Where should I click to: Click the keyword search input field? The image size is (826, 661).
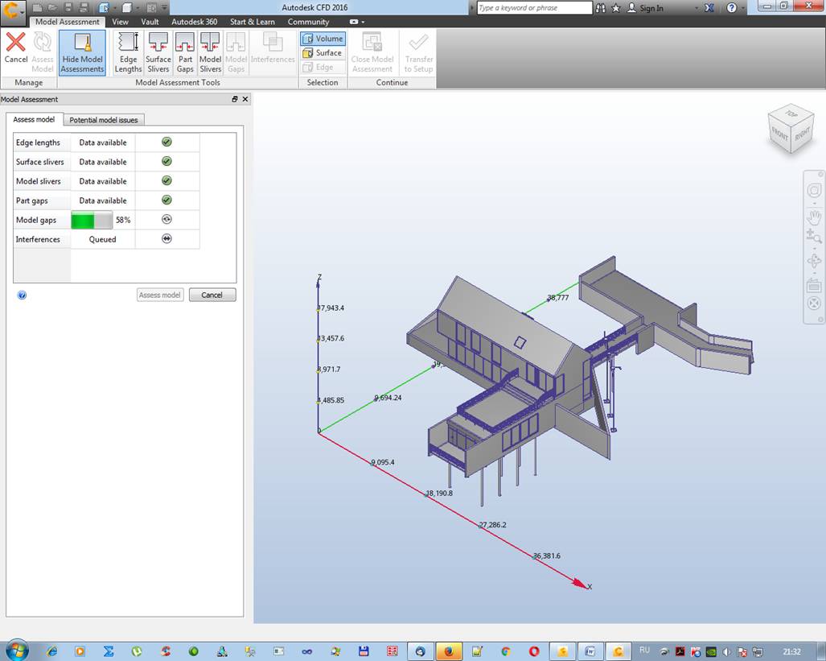(x=534, y=8)
